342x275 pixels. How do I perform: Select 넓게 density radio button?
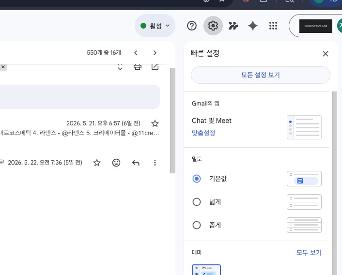coord(197,202)
